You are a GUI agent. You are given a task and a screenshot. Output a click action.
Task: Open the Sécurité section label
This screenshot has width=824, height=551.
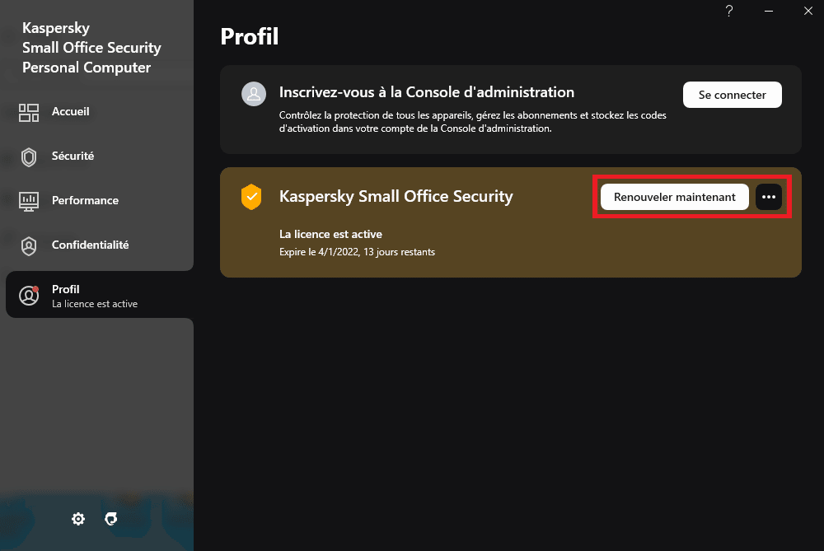click(73, 156)
